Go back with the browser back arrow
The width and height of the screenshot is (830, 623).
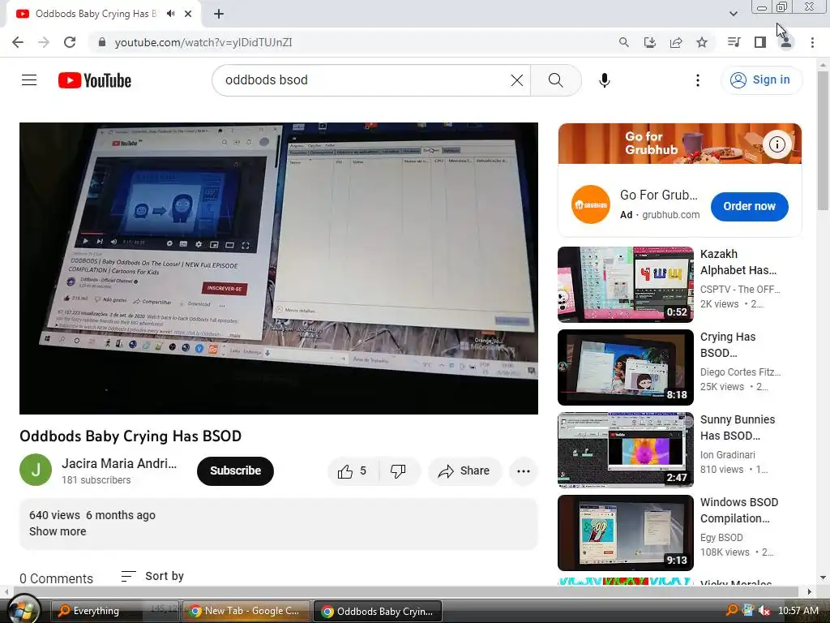point(18,42)
